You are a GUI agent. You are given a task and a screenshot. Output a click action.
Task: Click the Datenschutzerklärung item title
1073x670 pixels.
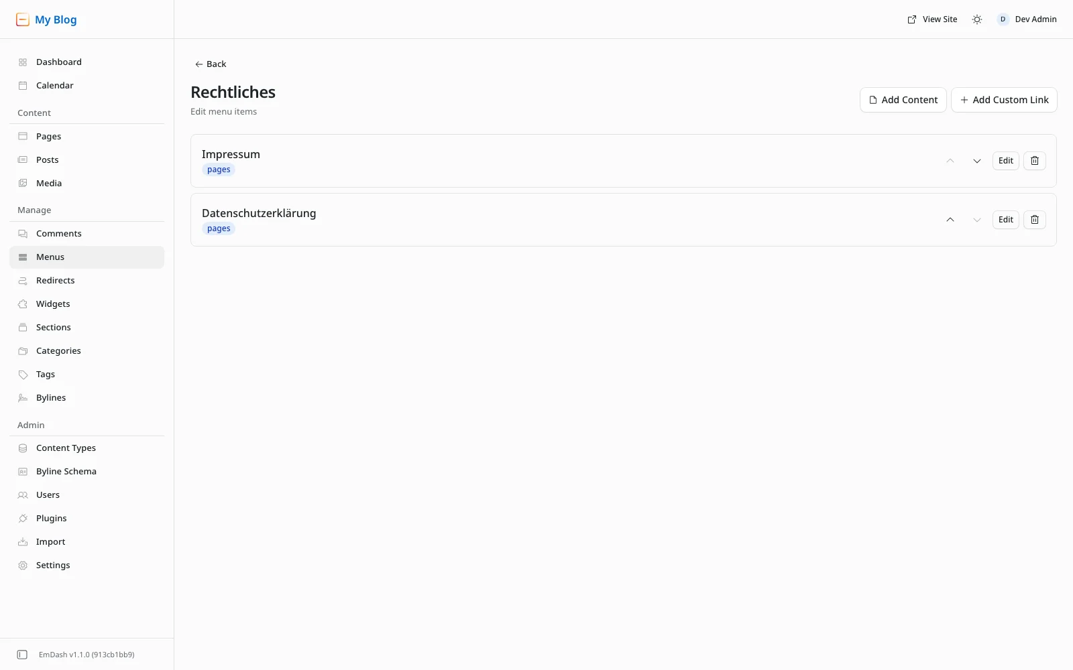coord(259,213)
